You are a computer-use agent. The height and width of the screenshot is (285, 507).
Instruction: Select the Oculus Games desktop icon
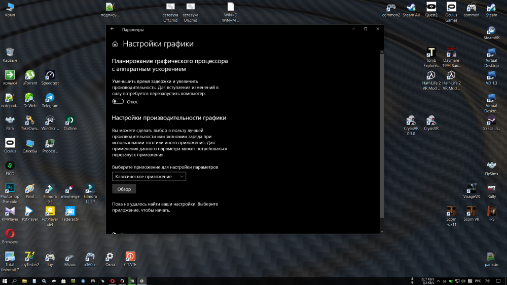coord(451,12)
